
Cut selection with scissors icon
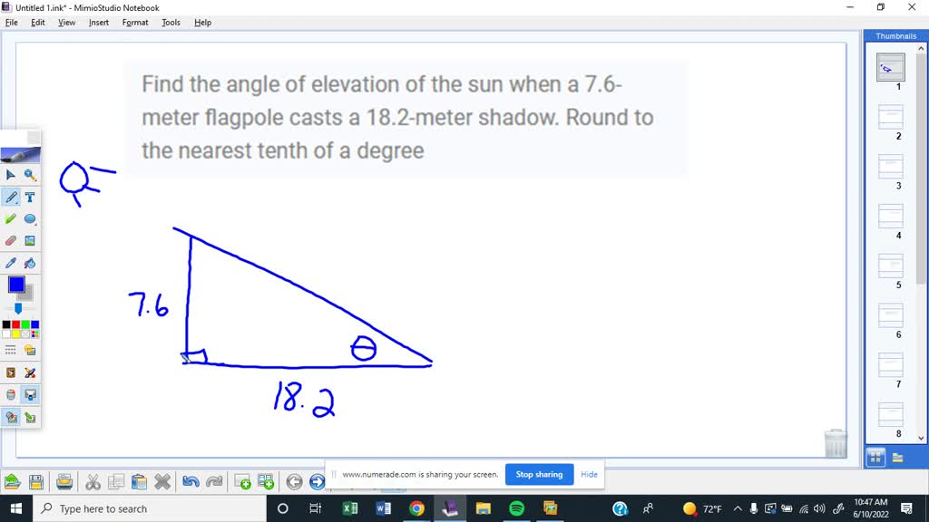tap(93, 482)
